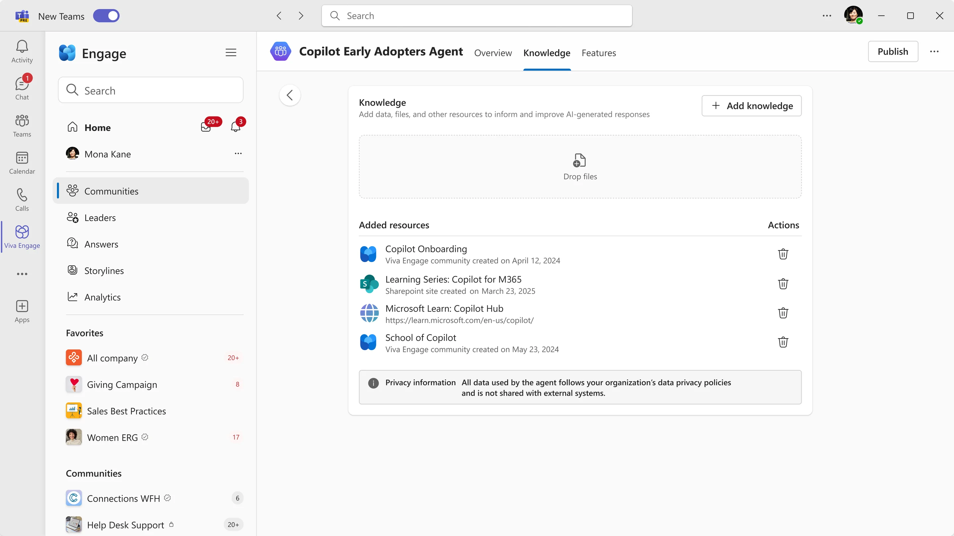
Task: Switch to the Knowledge tab
Action: (x=547, y=53)
